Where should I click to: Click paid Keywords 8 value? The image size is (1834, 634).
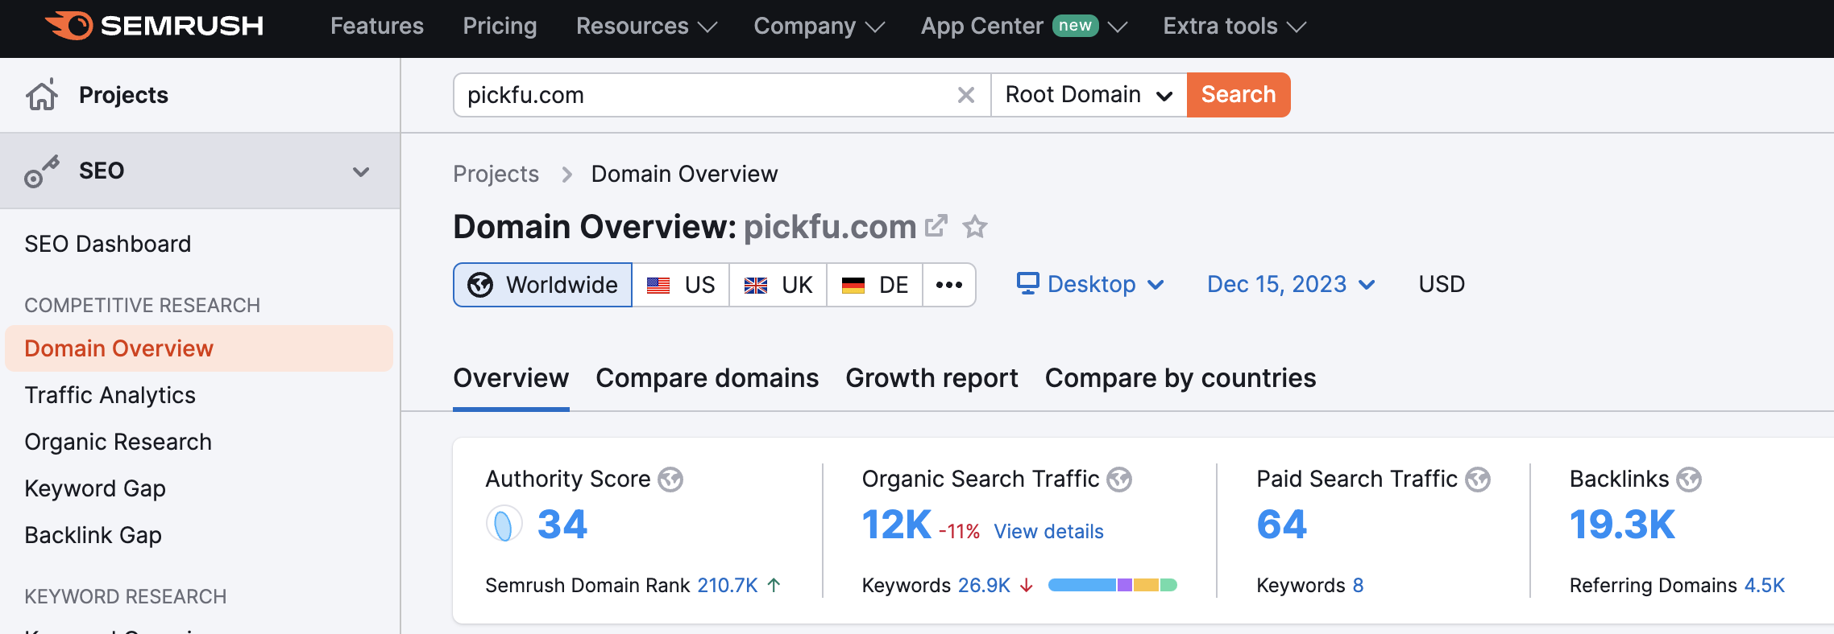tap(1358, 585)
